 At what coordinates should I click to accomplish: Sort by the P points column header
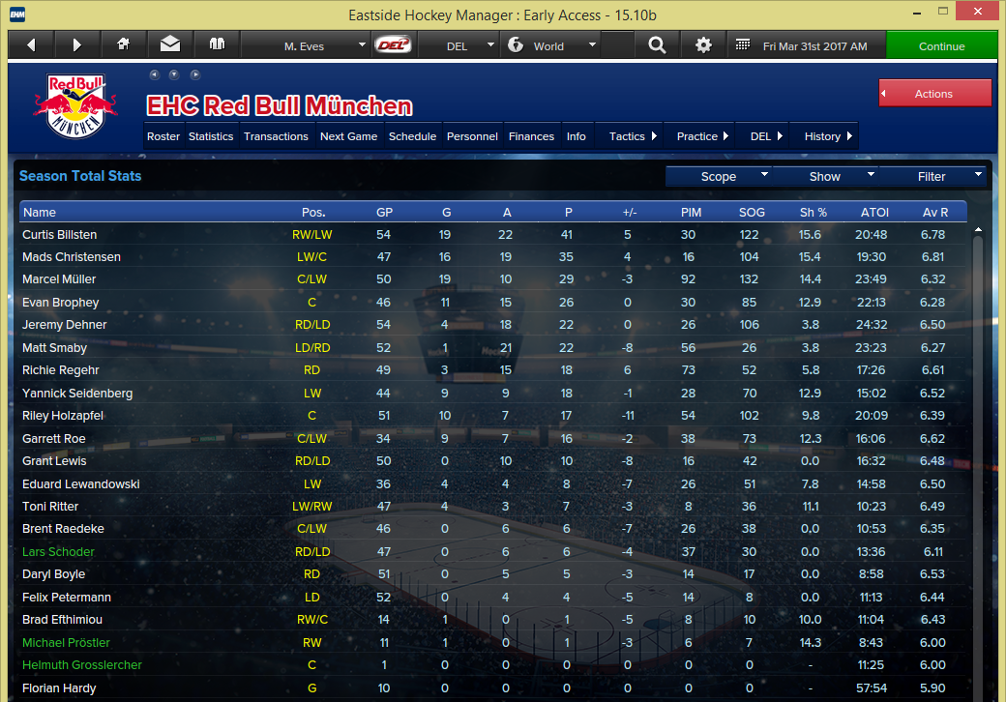click(x=569, y=212)
